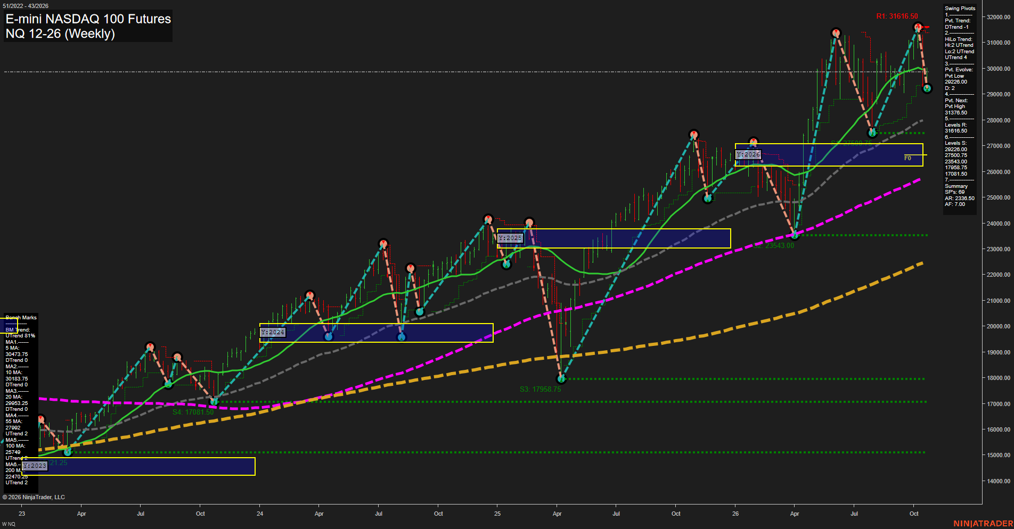Click the 14000.00 price axis label
Image resolution: width=1014 pixels, height=529 pixels.
coord(999,481)
